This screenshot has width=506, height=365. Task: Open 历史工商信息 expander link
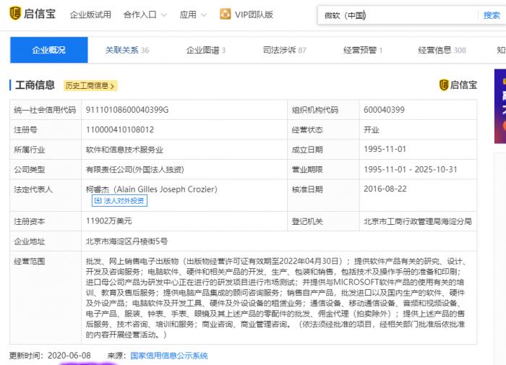90,86
